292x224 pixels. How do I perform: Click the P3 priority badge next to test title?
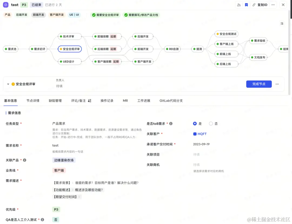(x=24, y=5)
